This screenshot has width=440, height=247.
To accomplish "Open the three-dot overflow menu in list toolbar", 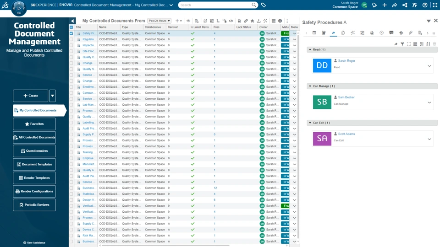I will [x=287, y=21].
